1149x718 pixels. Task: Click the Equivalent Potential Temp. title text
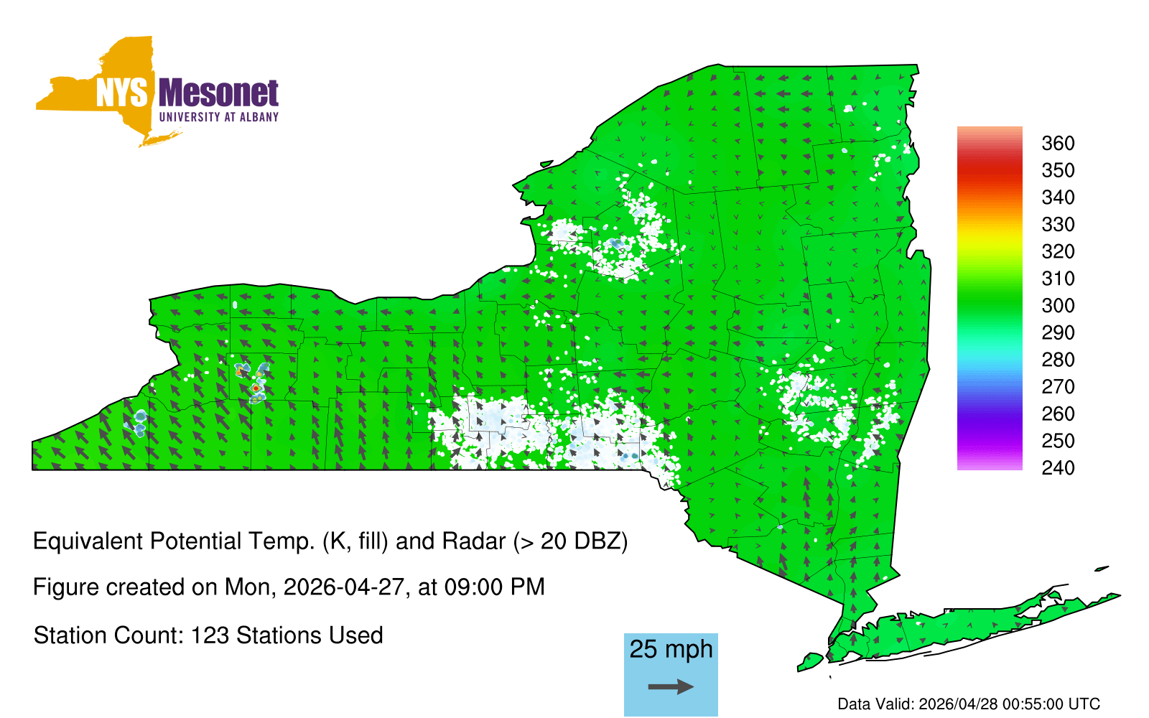[x=330, y=541]
